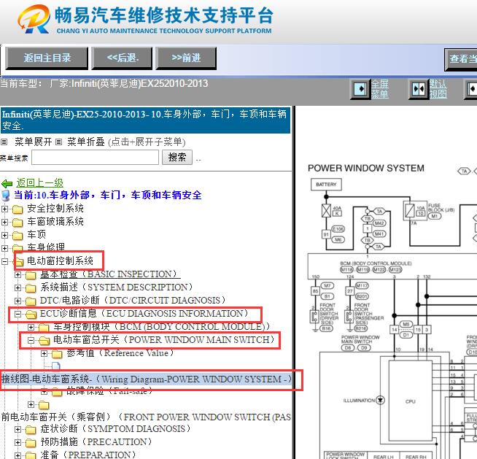477x459 pixels.
Task: Select 安全控制系统 in the tree
Action: pyautogui.click(x=55, y=209)
